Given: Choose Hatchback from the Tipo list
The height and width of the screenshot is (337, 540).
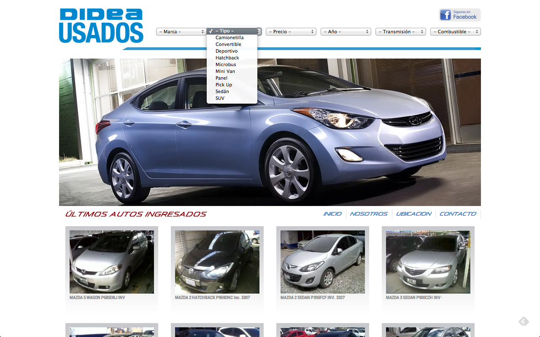Looking at the screenshot, I should tap(232, 58).
